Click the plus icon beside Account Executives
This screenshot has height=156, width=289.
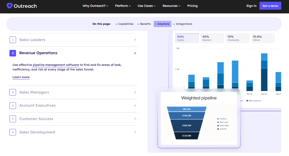[135, 106]
